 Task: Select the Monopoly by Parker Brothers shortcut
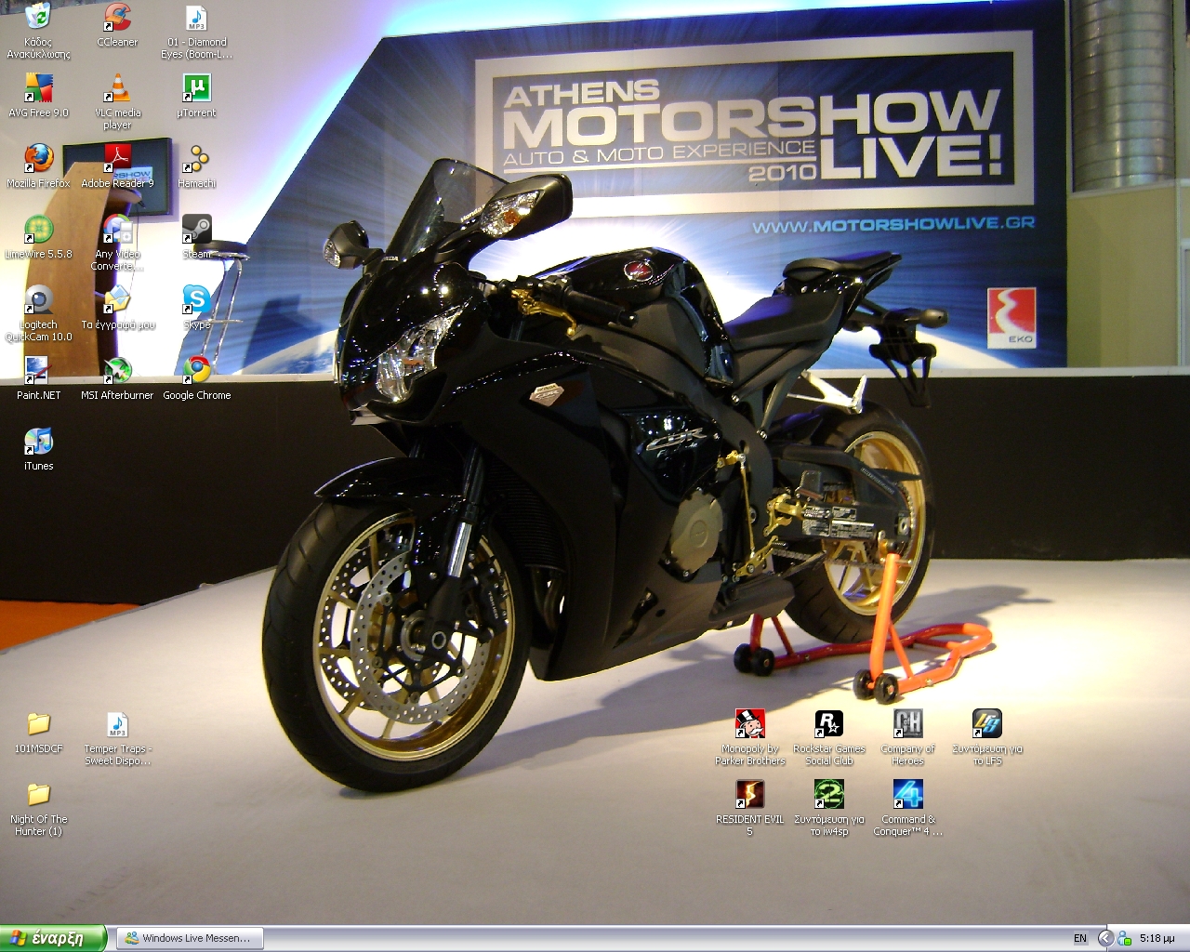point(750,738)
